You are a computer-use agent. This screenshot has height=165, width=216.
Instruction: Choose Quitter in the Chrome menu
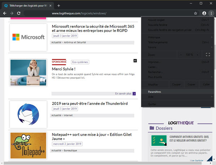178,104
